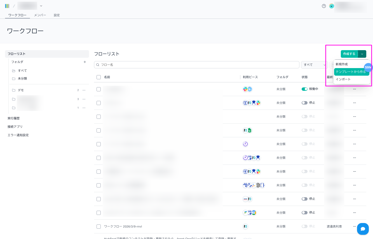
Task: Check the select-all checkbox in header
Action: tap(98, 77)
